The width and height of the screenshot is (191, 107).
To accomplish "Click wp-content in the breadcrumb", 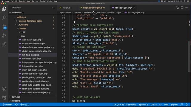I will pos(65,12).
